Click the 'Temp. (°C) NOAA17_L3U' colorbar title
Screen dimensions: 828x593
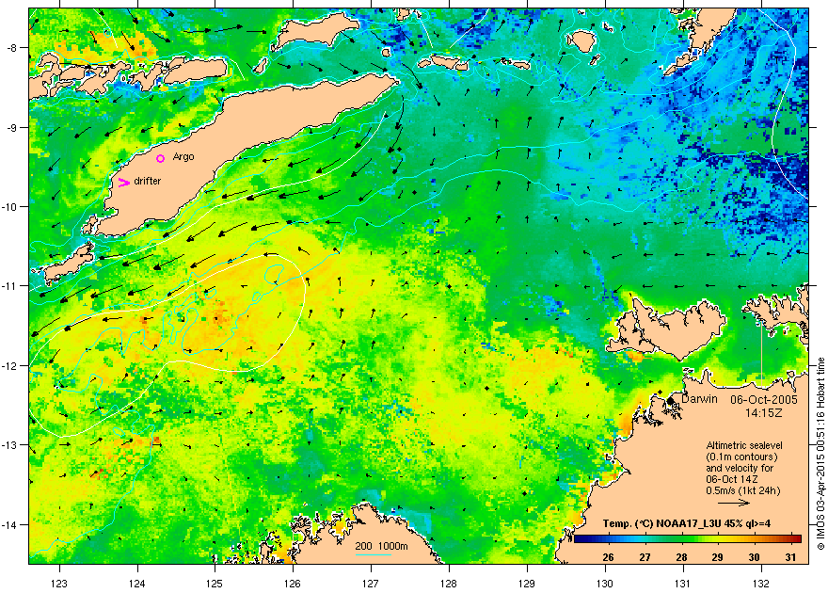[x=687, y=524]
